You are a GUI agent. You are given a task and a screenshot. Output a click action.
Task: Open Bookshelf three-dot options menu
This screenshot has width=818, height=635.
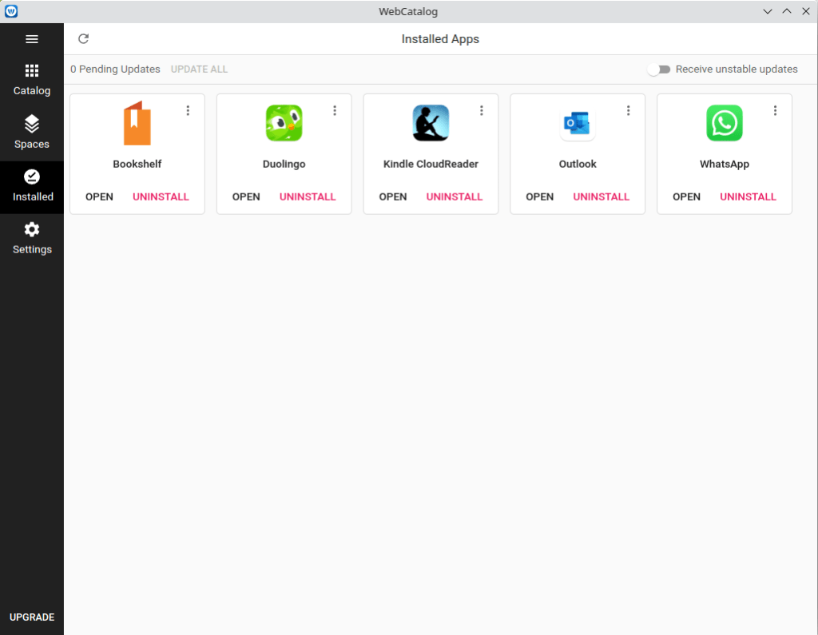(188, 111)
